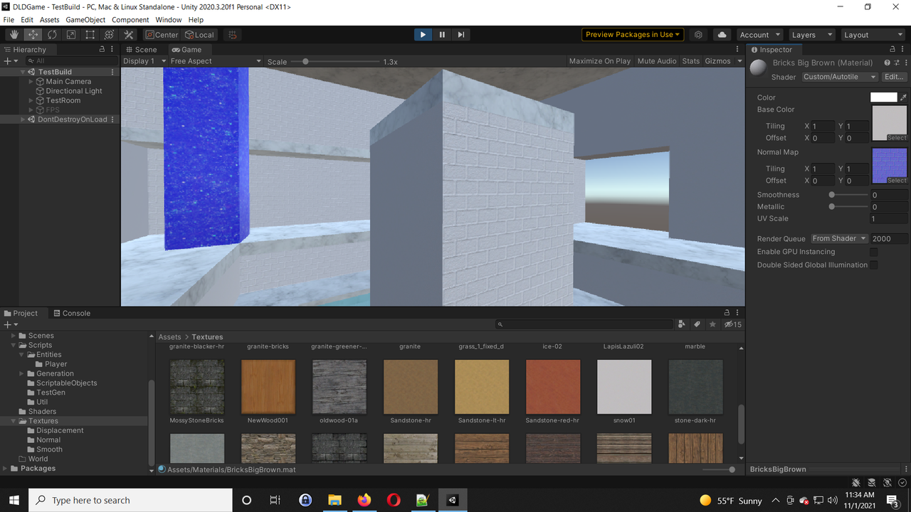The image size is (911, 512).
Task: Select the Hand view tool
Action: (14, 34)
